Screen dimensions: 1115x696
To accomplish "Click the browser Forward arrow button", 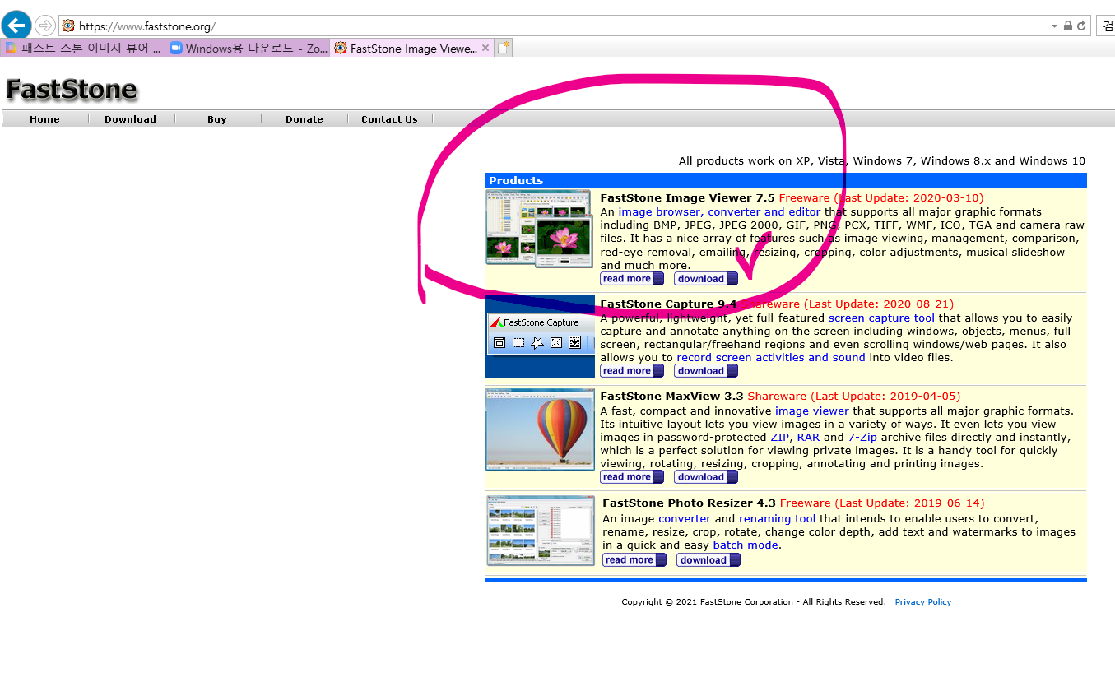I will coord(44,26).
